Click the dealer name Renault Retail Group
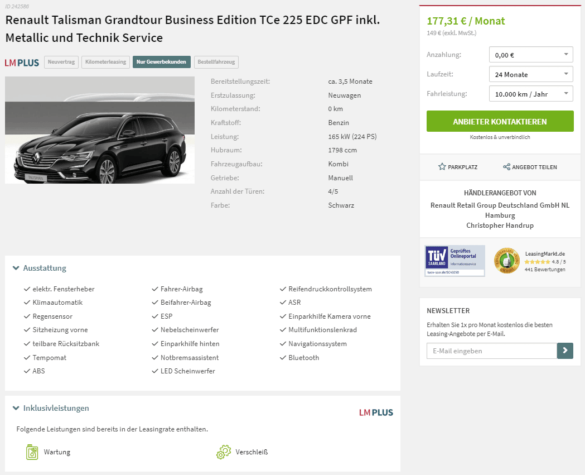The height and width of the screenshot is (475, 585). click(x=500, y=210)
